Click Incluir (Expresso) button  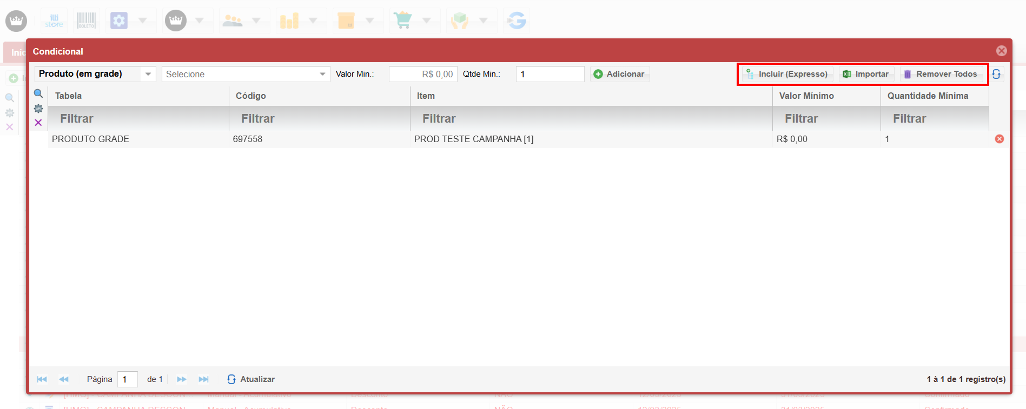click(x=787, y=74)
